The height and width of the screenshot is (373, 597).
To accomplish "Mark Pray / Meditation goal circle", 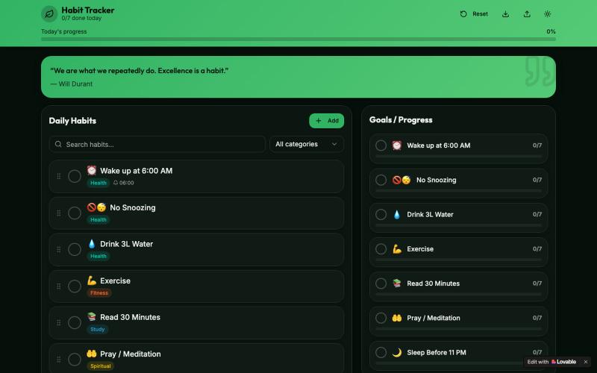I will pos(381,319).
